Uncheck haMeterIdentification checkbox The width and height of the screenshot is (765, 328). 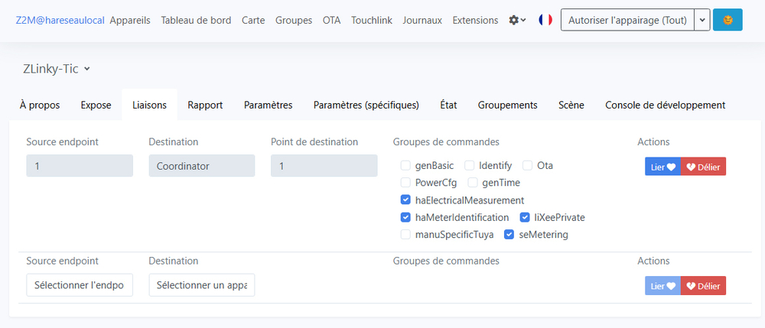[405, 217]
